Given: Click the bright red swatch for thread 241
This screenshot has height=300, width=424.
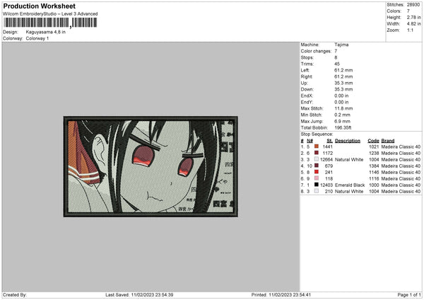Looking at the screenshot, I should (x=317, y=172).
